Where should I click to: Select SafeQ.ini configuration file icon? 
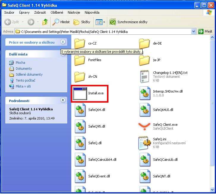(144, 143)
